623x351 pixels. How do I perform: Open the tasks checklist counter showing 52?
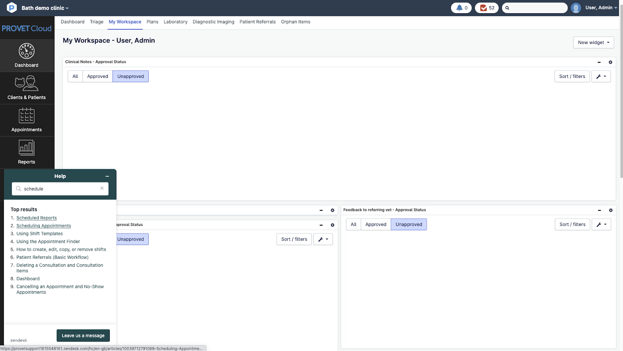click(487, 8)
